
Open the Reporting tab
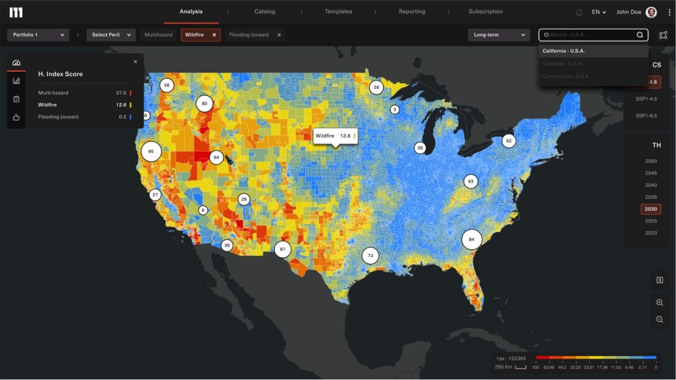[412, 12]
